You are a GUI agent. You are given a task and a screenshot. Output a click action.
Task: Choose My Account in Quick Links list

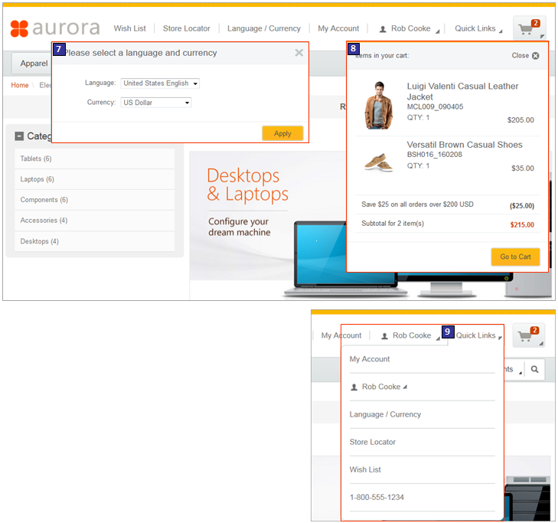click(x=370, y=359)
